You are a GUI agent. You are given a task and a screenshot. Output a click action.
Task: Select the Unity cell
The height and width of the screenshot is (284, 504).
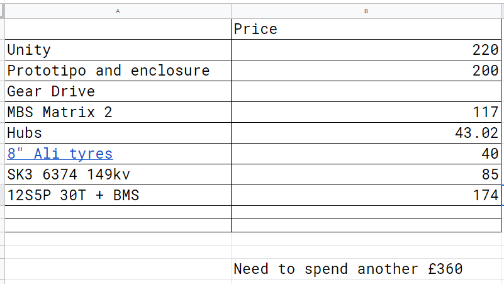coord(118,50)
